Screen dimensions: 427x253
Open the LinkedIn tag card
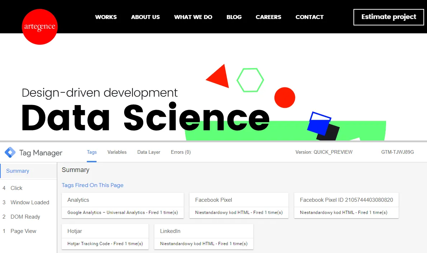pos(204,237)
